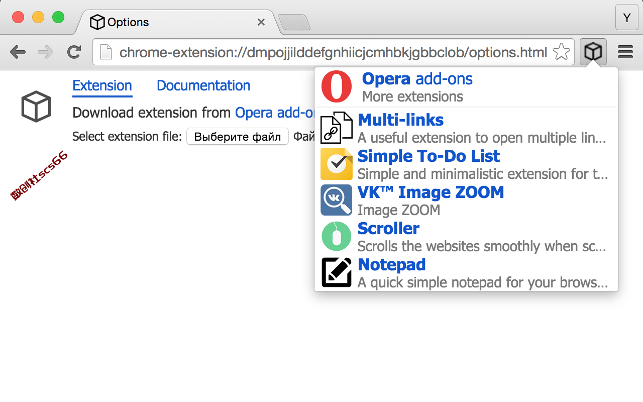Viewport: 643px width, 402px height.
Task: Click 'More extensions' text
Action: 412,96
